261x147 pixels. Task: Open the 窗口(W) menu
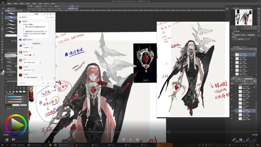click(47, 4)
